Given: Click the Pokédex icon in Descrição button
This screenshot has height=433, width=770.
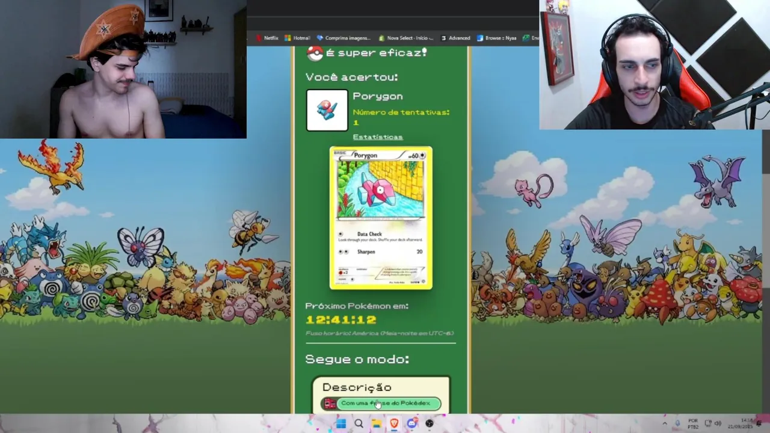Looking at the screenshot, I should point(329,404).
